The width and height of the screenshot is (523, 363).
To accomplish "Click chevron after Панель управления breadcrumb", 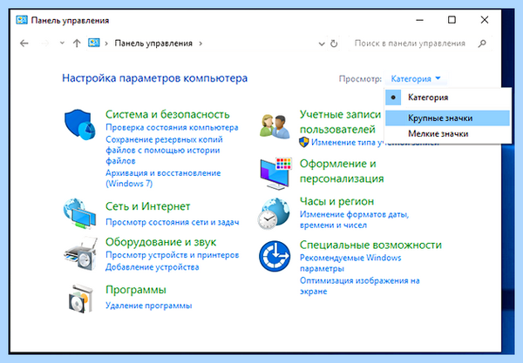I will tap(200, 44).
